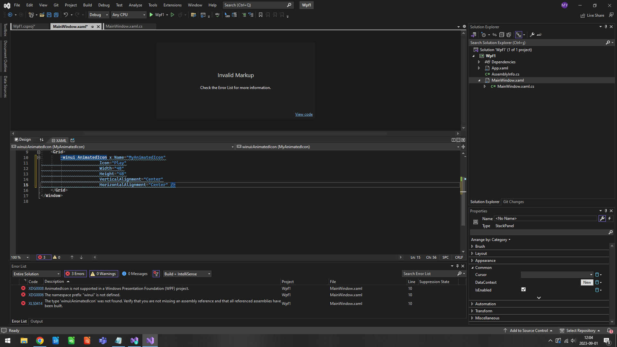
Task: Click the New button for DataContext
Action: coord(587,282)
